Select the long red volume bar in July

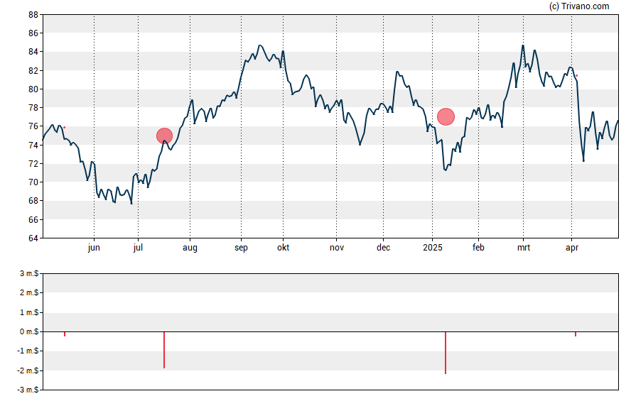[x=164, y=350]
